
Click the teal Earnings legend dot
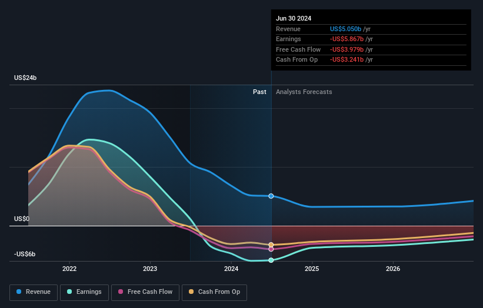point(69,292)
